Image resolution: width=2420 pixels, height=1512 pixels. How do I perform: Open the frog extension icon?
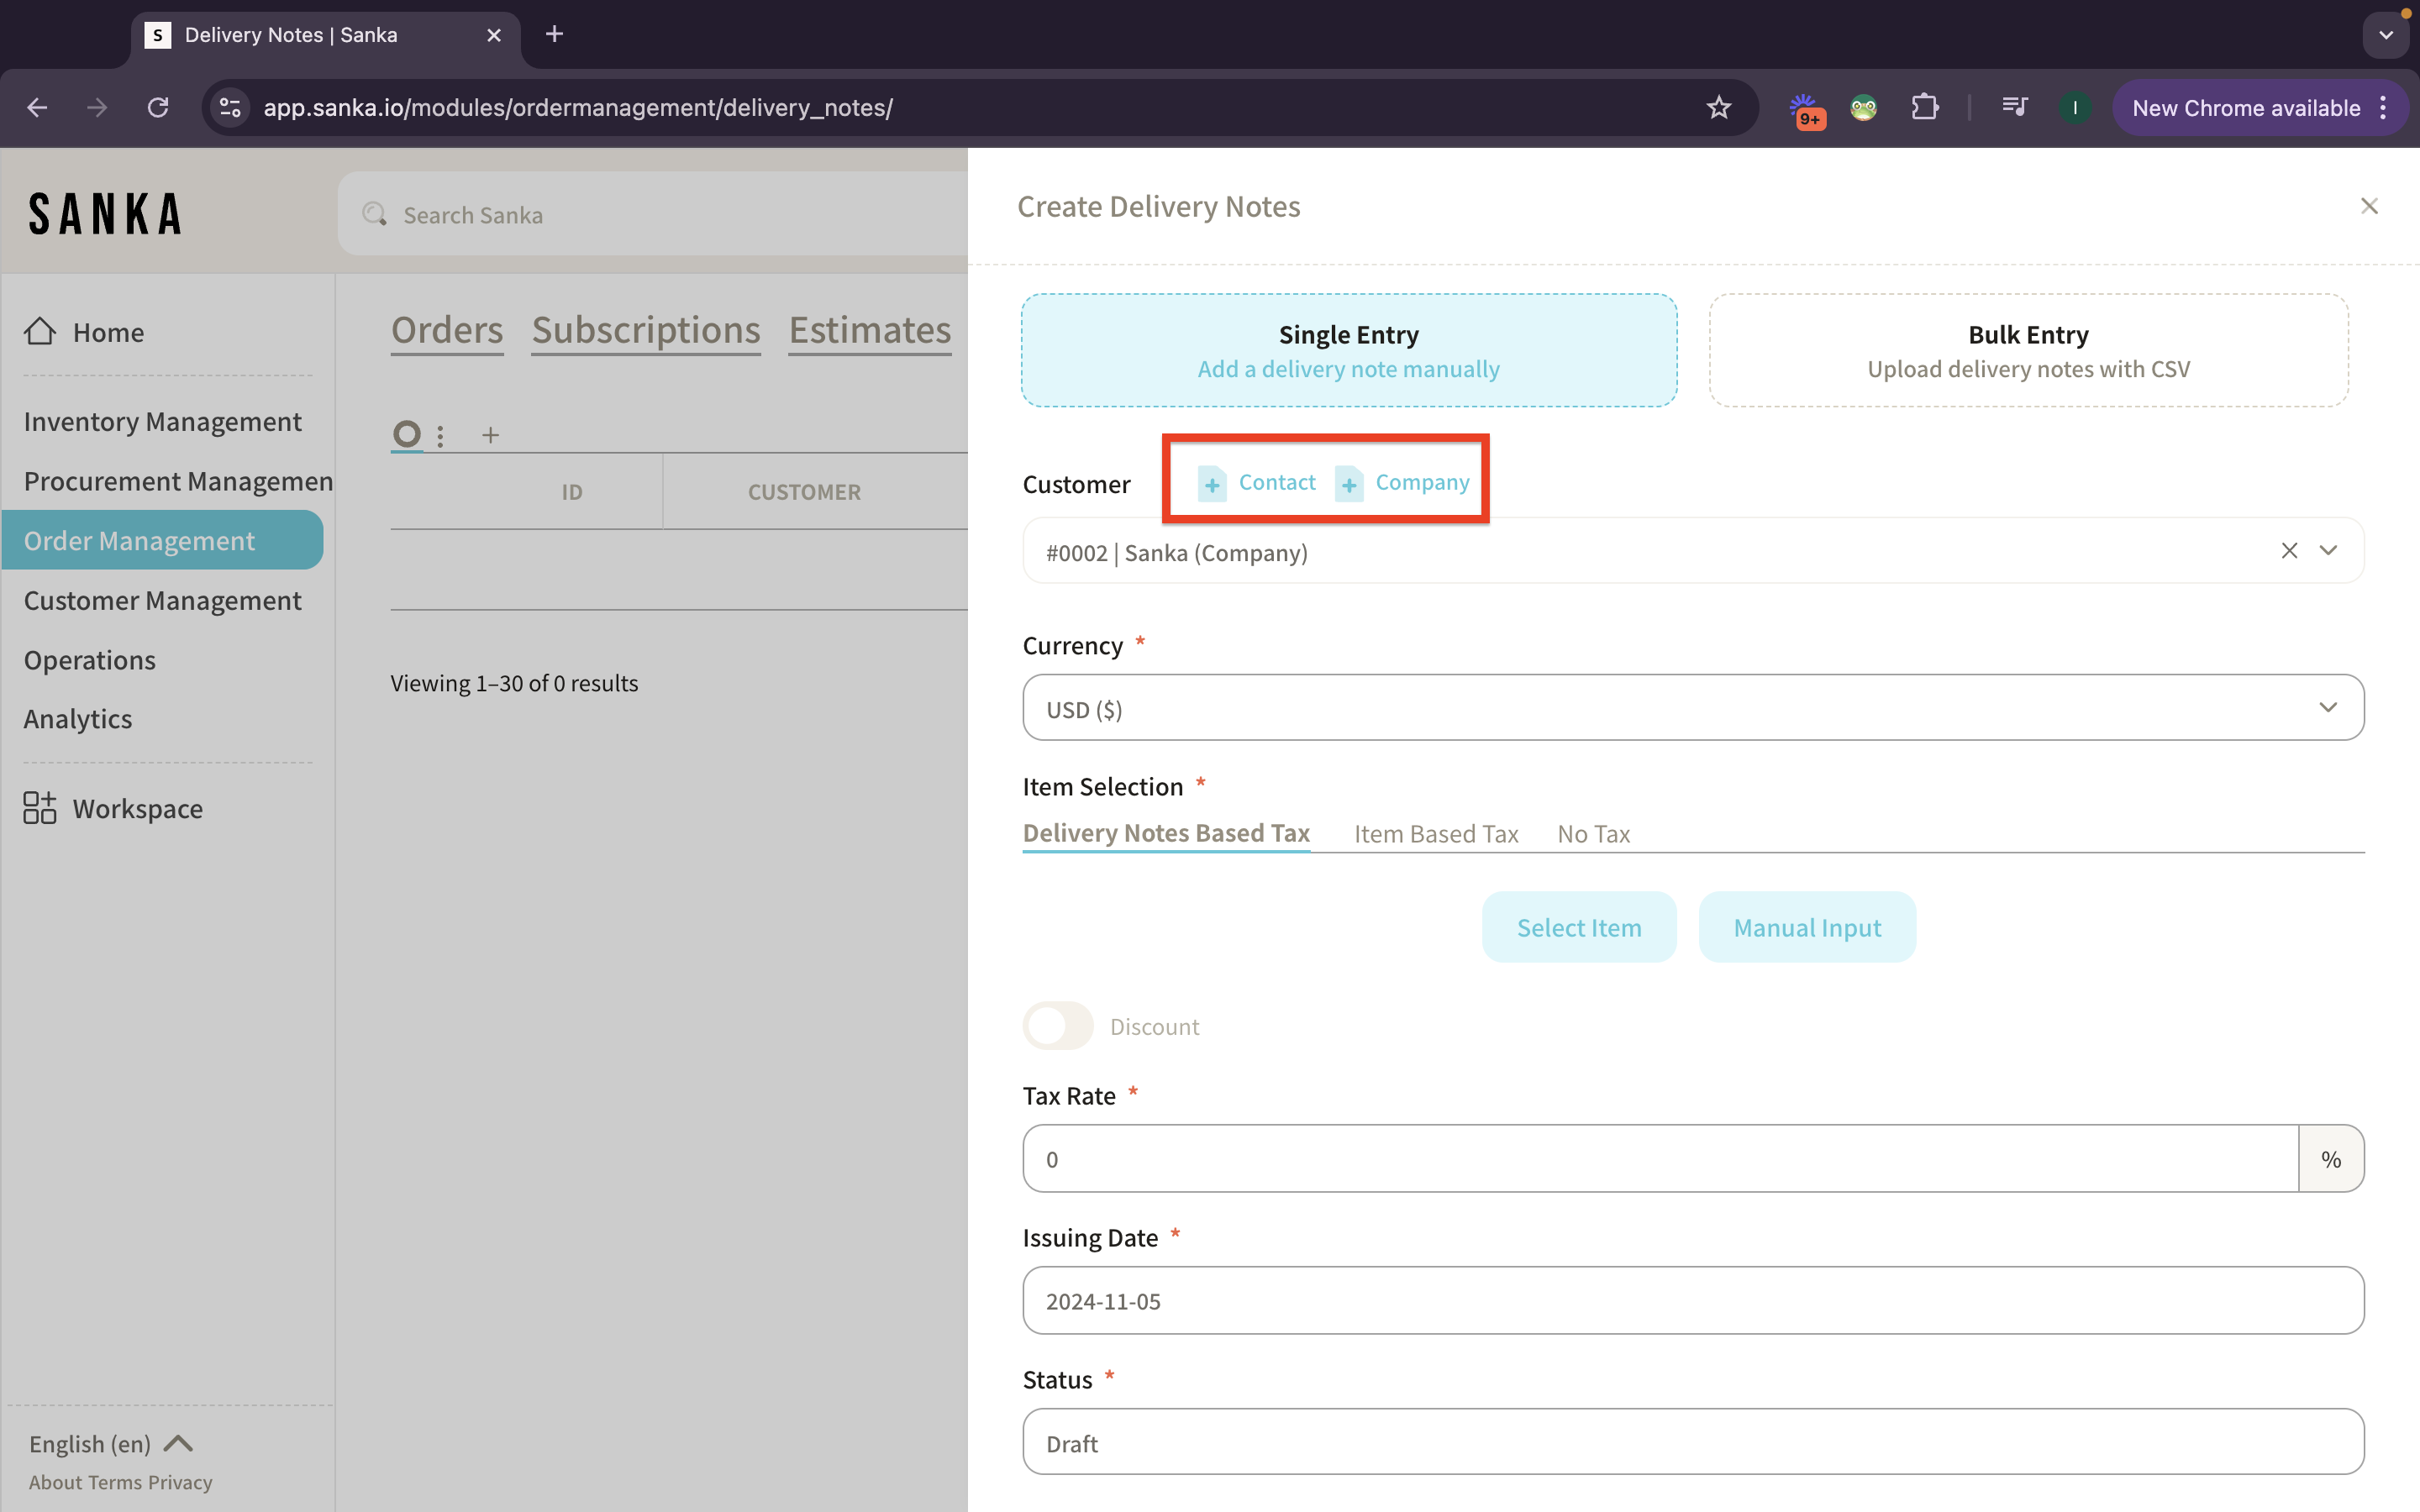(x=1864, y=108)
